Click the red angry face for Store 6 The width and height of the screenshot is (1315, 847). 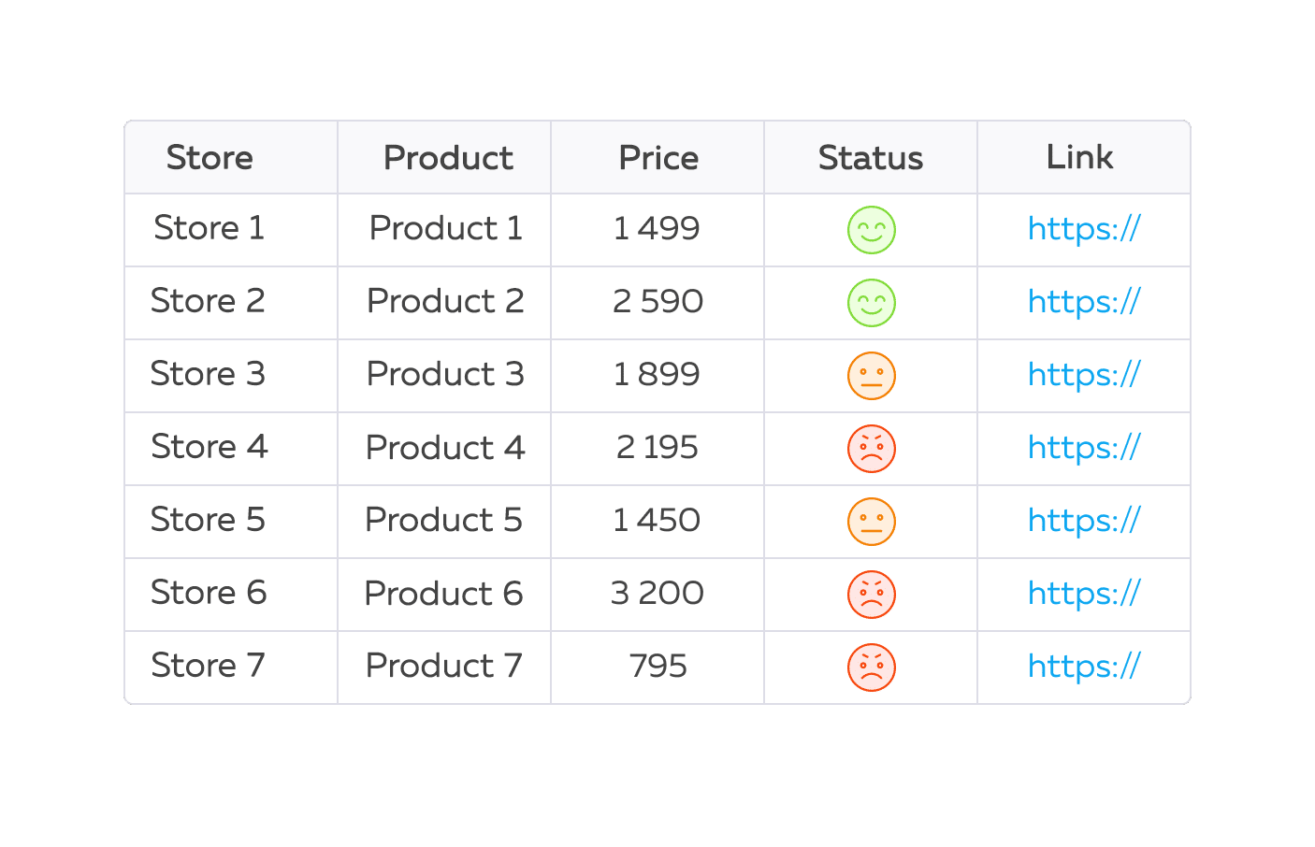pos(871,595)
